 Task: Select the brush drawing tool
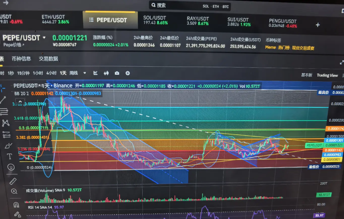click(8, 145)
